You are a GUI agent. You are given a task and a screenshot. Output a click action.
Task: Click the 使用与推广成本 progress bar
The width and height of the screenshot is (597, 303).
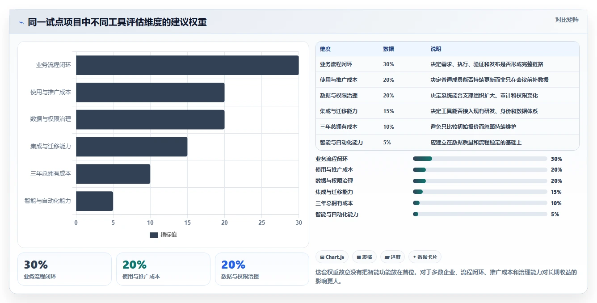[480, 170]
